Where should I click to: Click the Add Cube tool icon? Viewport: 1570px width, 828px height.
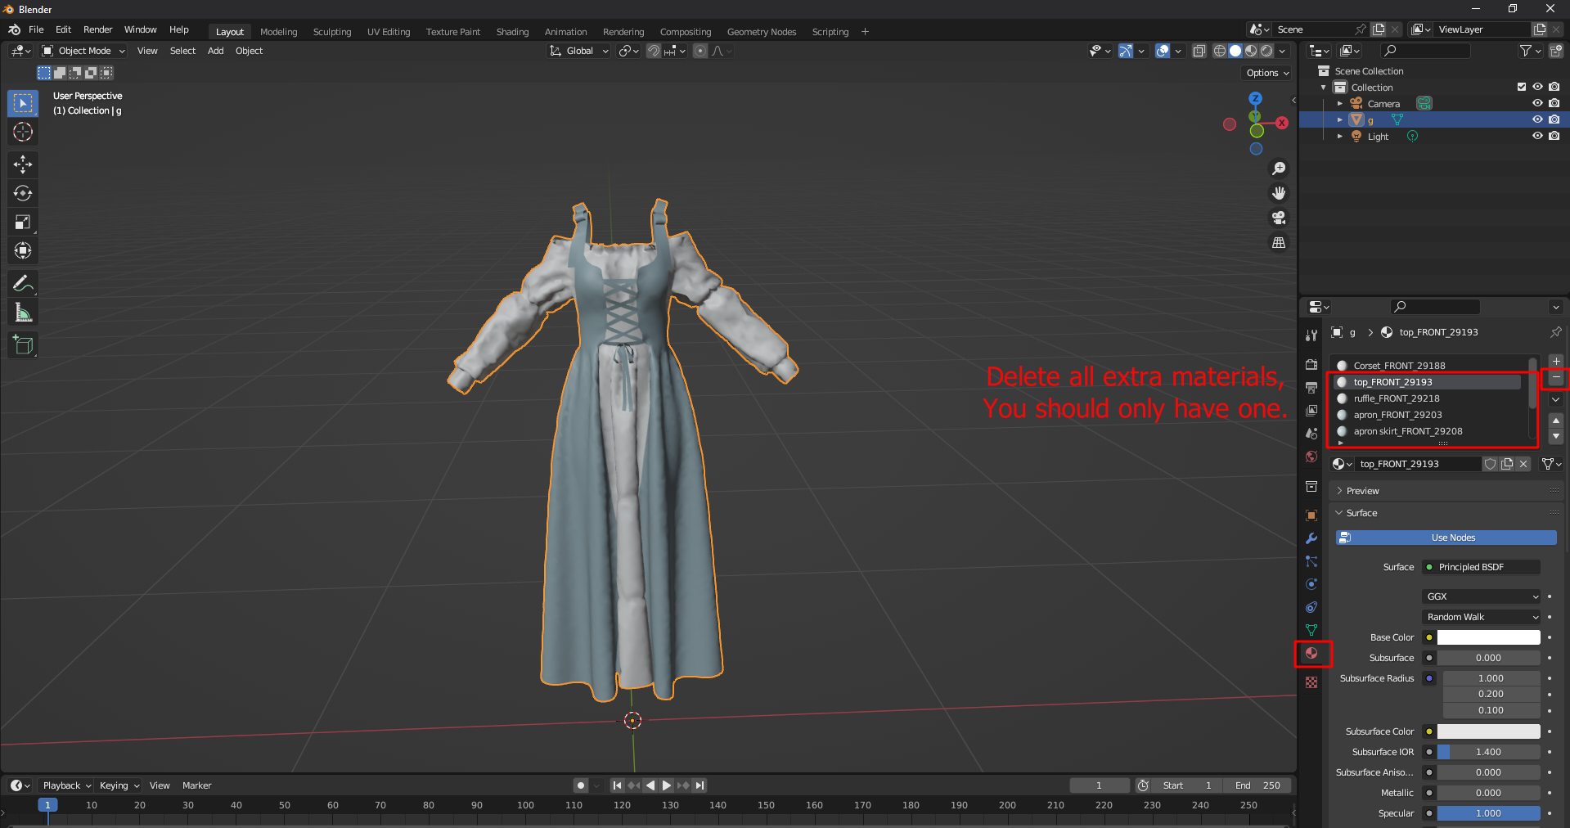pyautogui.click(x=23, y=345)
